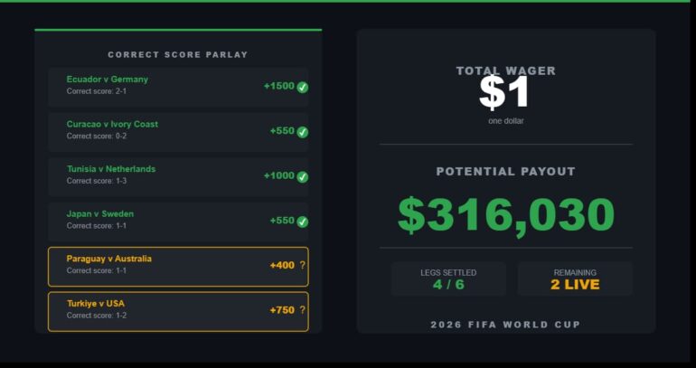Click the Remaining 2 LIVE box
The image size is (696, 368).
coord(575,278)
